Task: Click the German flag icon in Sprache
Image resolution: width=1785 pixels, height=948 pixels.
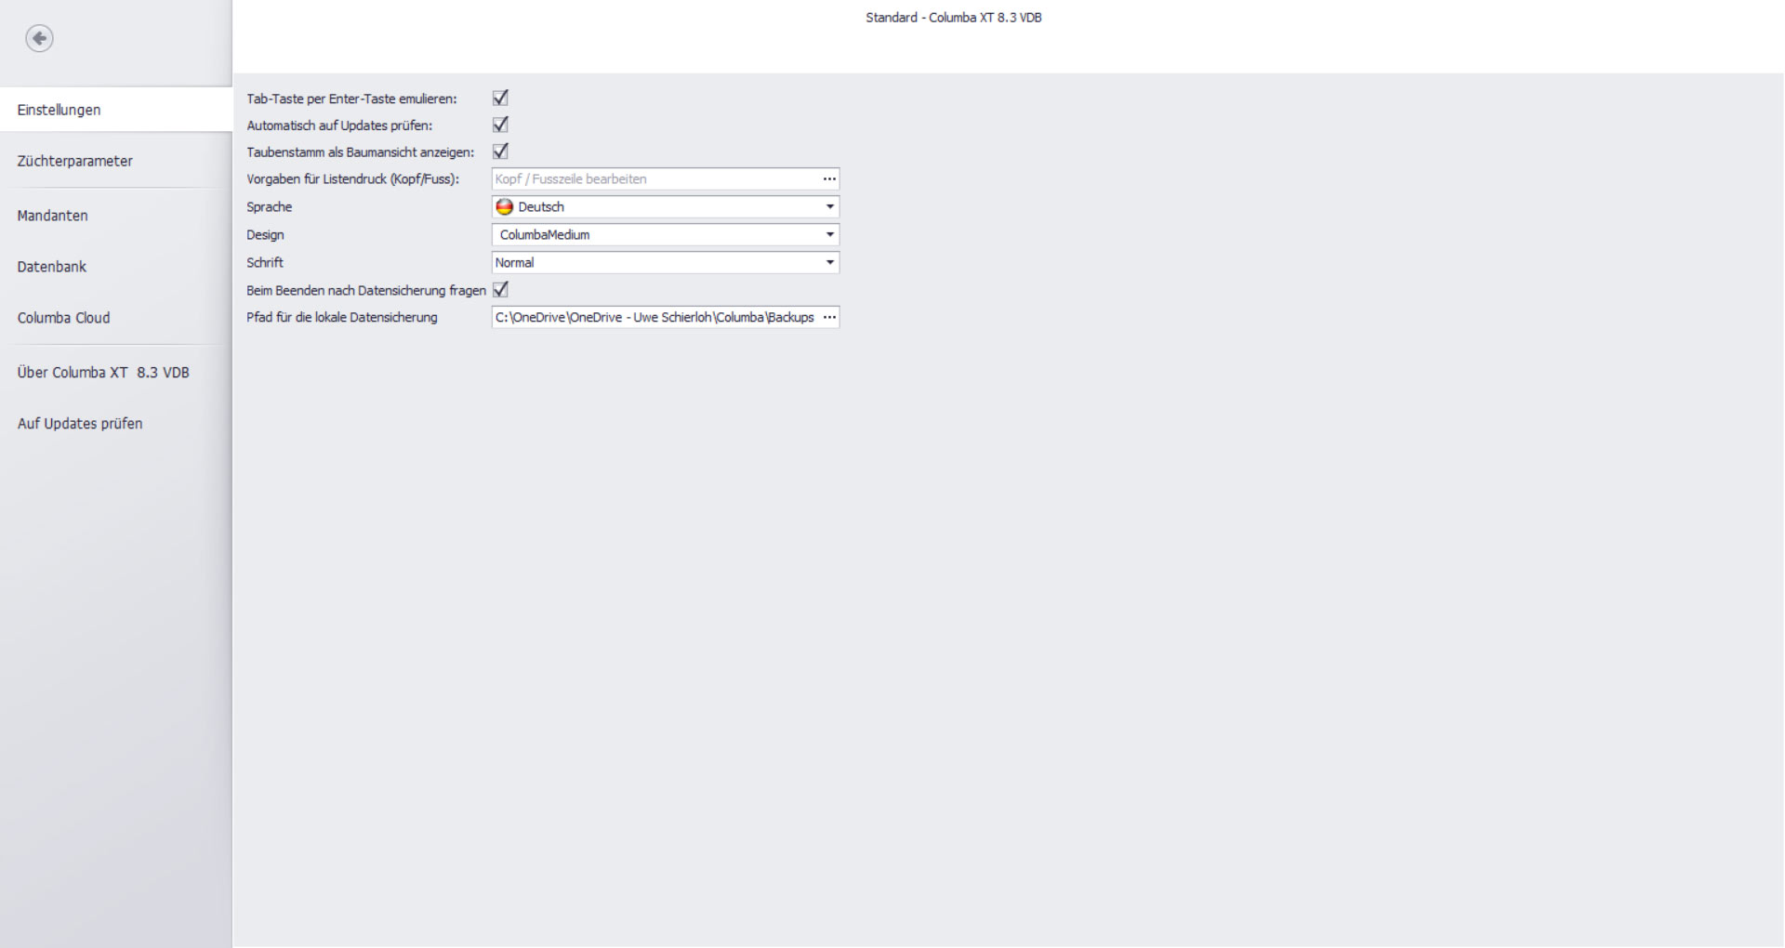Action: (x=505, y=207)
